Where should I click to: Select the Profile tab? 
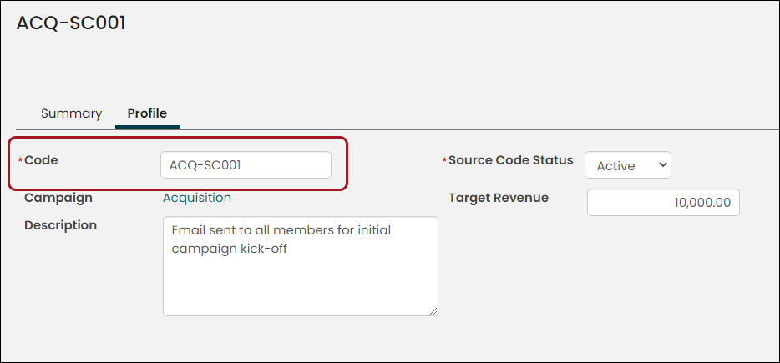coord(147,113)
